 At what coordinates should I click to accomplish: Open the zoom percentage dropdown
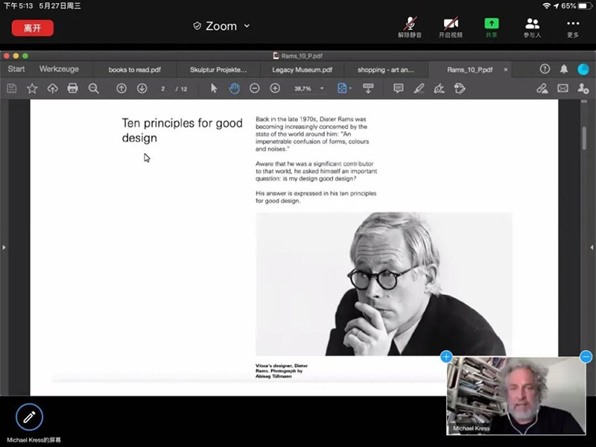click(322, 89)
